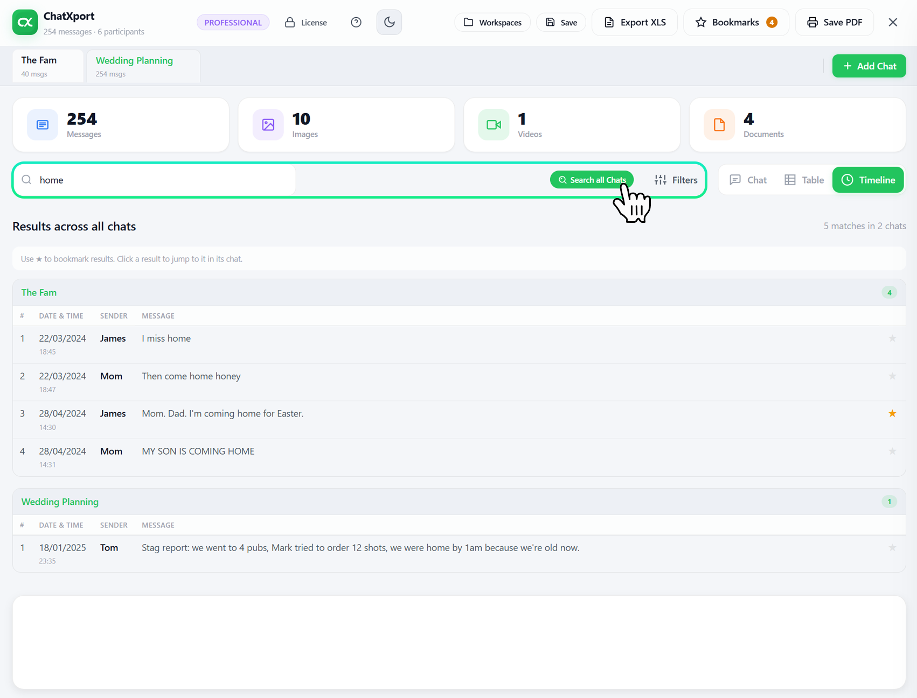Click MESSAGE column header in Wedding Planning table
Screen dimensions: 917x698
coord(158,525)
